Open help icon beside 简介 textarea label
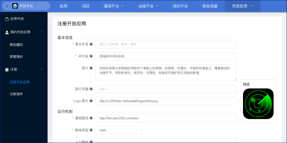 click(x=91, y=68)
